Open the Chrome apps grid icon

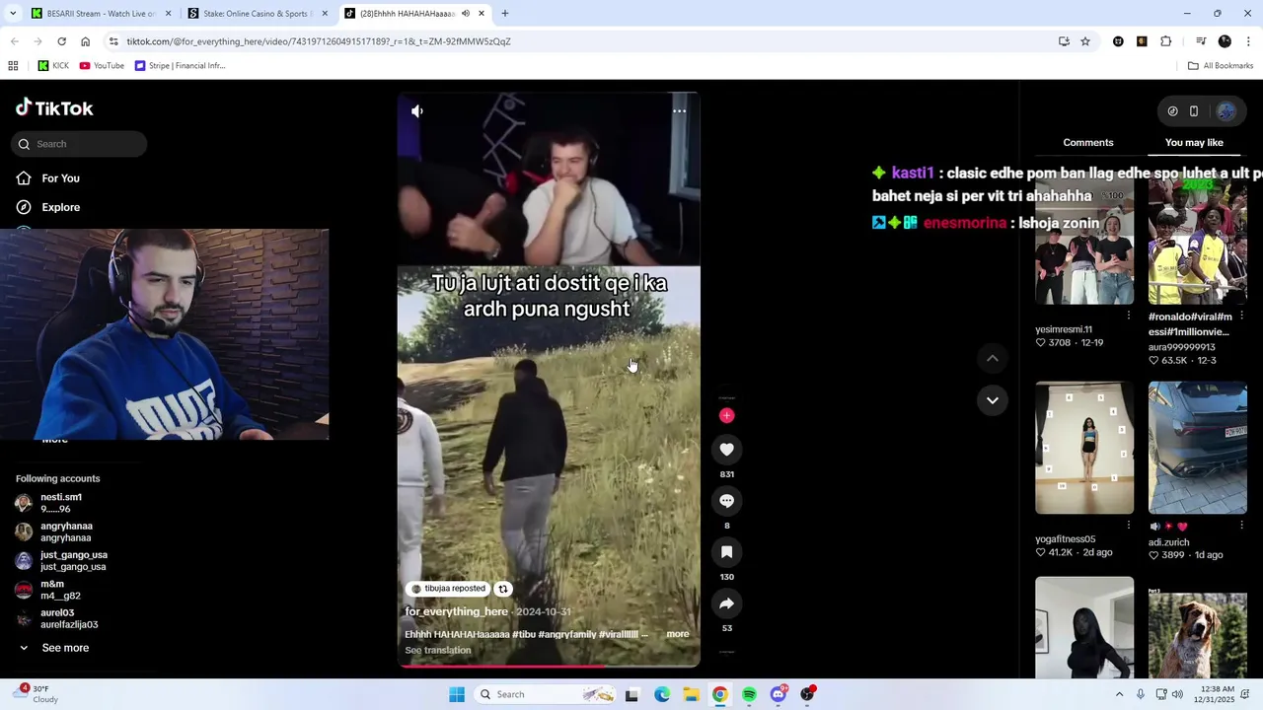tap(13, 66)
